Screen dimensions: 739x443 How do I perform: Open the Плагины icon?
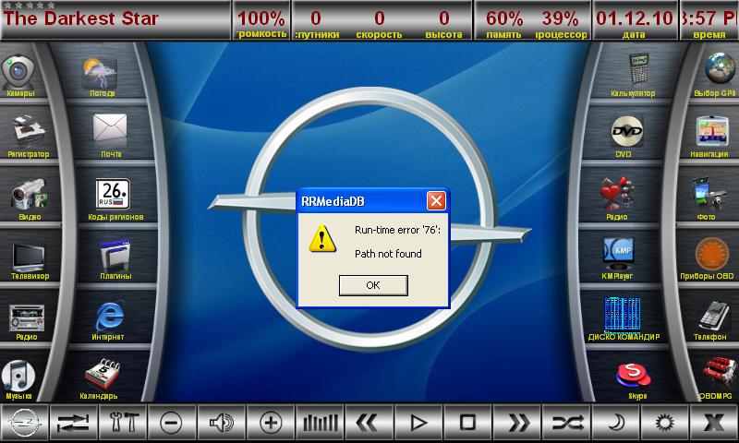pyautogui.click(x=115, y=255)
